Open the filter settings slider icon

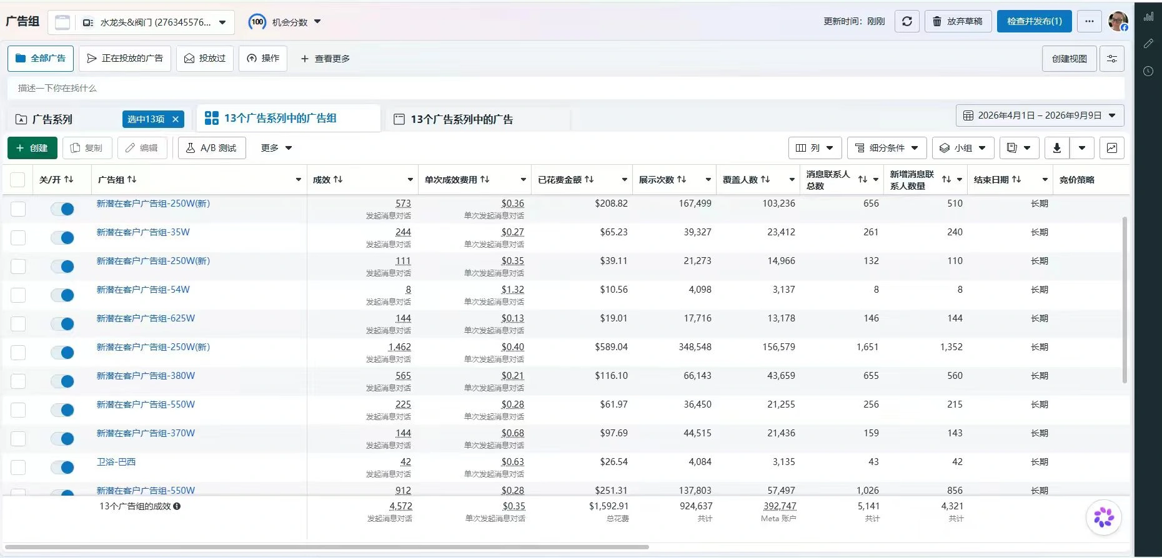point(1112,59)
